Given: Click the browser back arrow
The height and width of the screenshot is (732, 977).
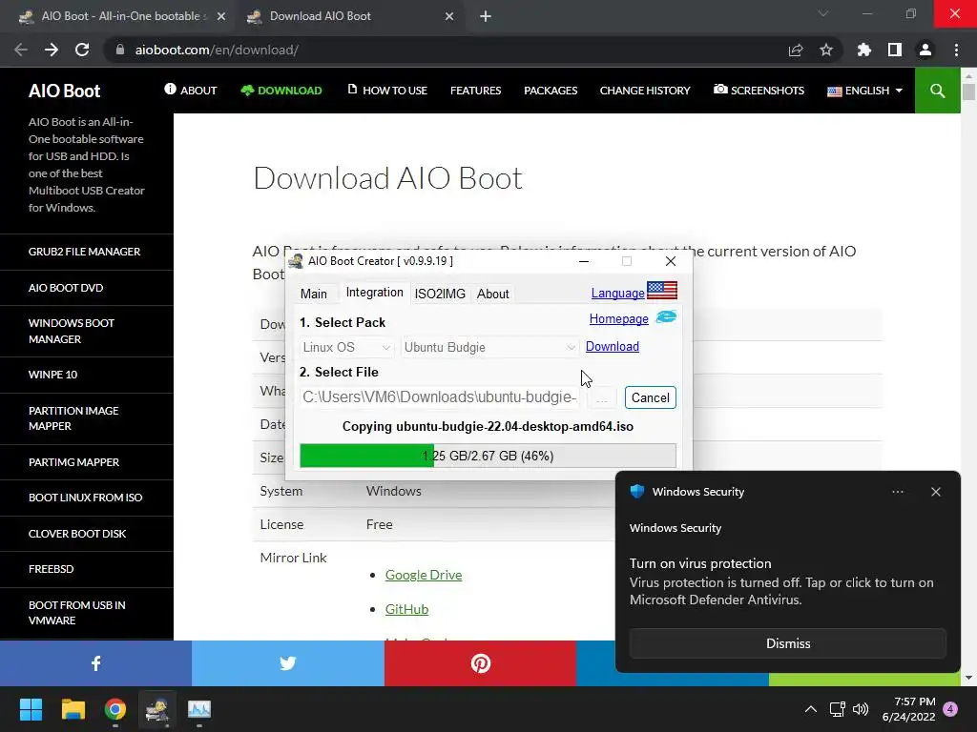Looking at the screenshot, I should point(21,50).
